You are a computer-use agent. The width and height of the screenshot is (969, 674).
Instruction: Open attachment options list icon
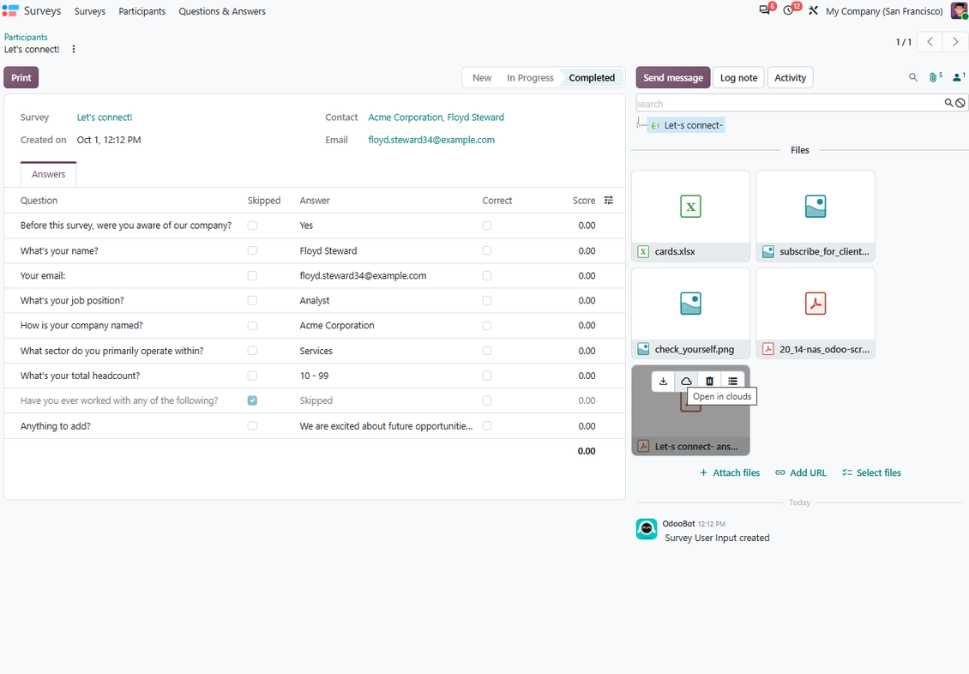(733, 382)
